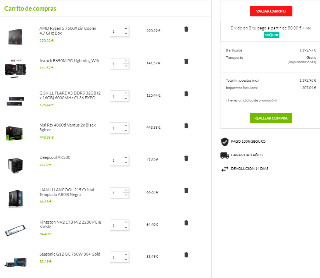Trash the G.SKILL FLARE X5 DDR5 item
Image resolution: width=320 pixels, height=278 pixels.
click(x=186, y=94)
